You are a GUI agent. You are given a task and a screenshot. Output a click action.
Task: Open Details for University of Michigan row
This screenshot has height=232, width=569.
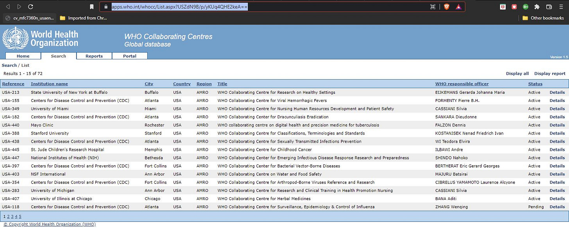557,191
